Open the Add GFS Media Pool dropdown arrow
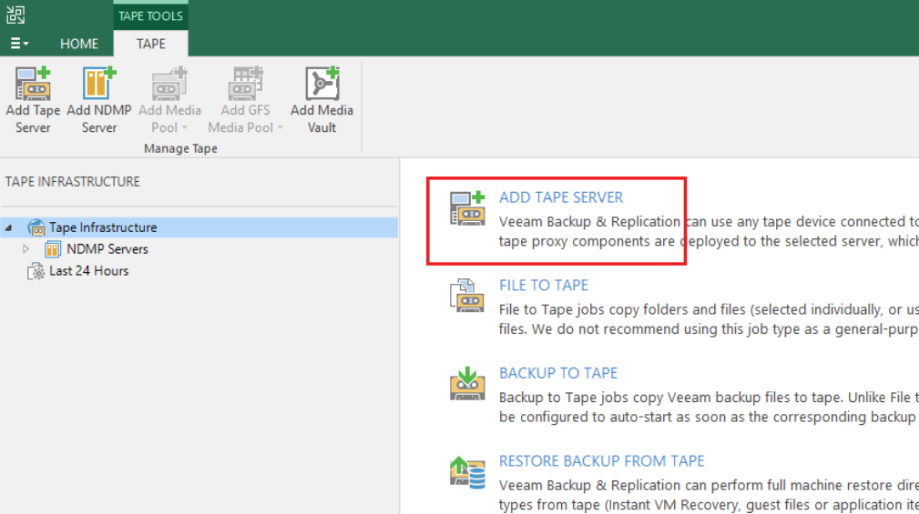The height and width of the screenshot is (514, 919). click(x=281, y=127)
